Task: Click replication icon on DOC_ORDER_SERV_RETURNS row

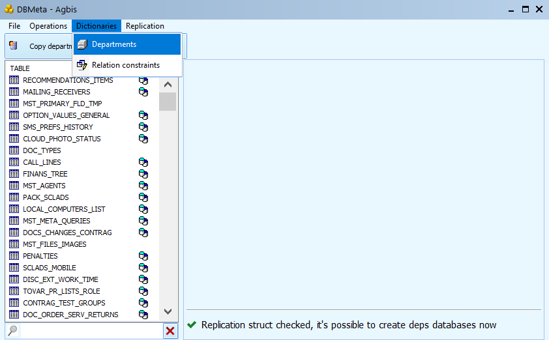Action: point(143,315)
